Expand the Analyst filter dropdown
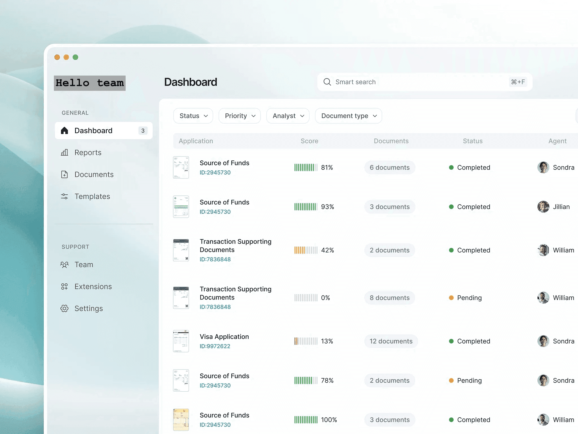Viewport: 578px width, 434px height. coord(288,116)
